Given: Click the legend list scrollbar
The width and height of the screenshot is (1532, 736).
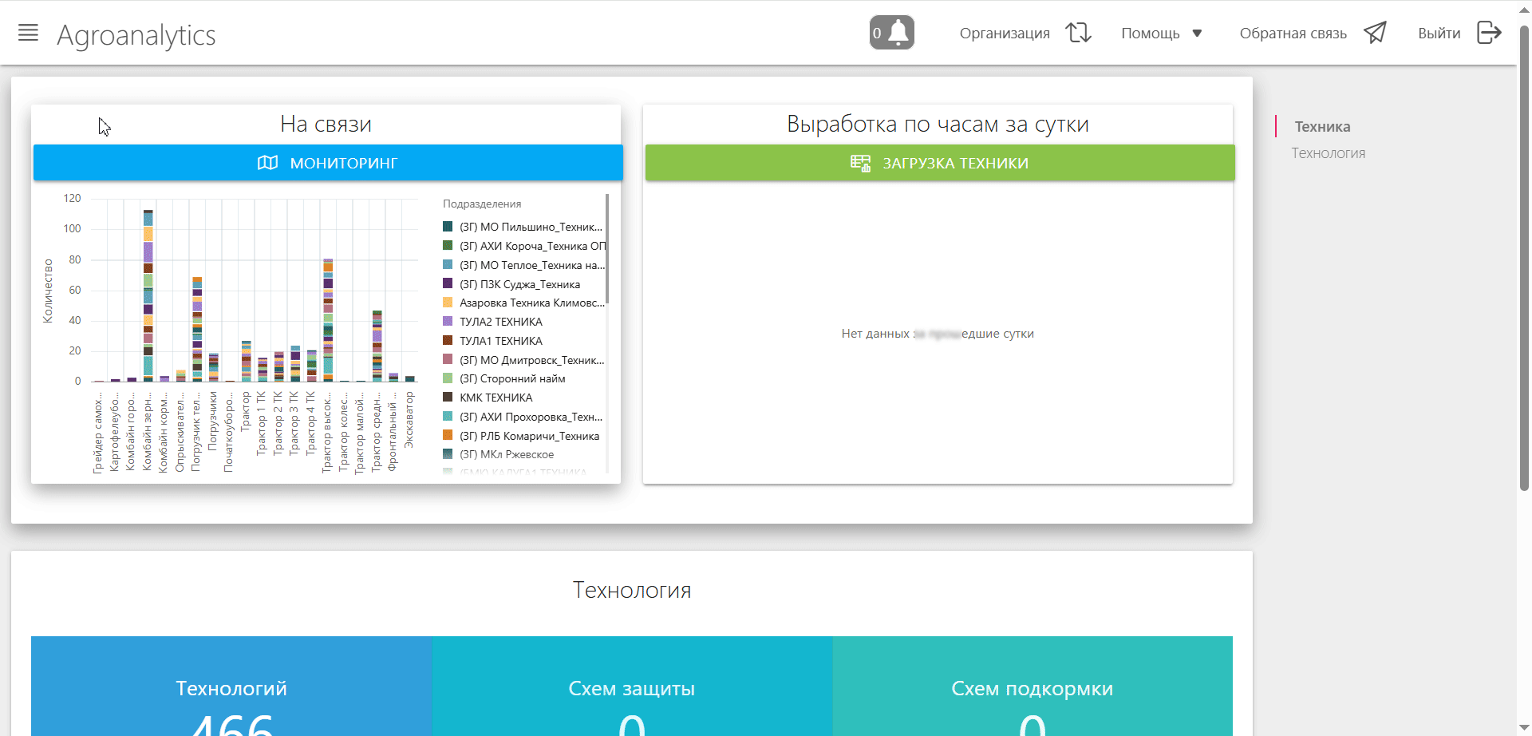Looking at the screenshot, I should (x=607, y=249).
